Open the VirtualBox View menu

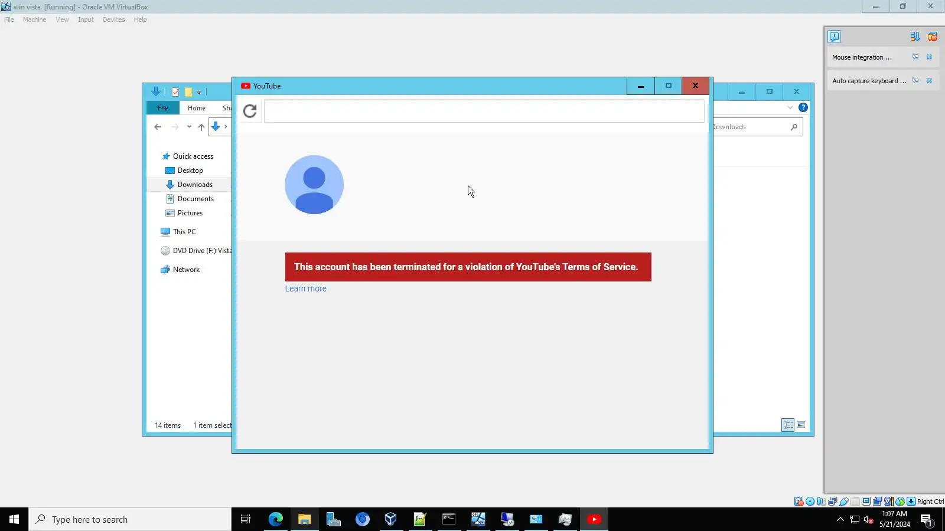(62, 19)
